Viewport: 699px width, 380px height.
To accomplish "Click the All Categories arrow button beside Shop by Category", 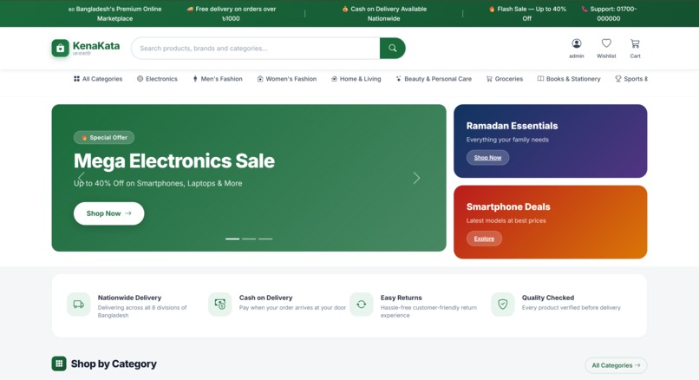I will click(x=616, y=365).
